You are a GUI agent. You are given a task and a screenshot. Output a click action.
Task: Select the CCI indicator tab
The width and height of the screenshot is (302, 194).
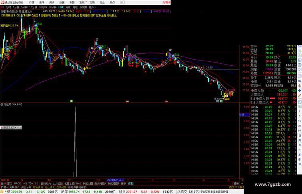(x=37, y=184)
